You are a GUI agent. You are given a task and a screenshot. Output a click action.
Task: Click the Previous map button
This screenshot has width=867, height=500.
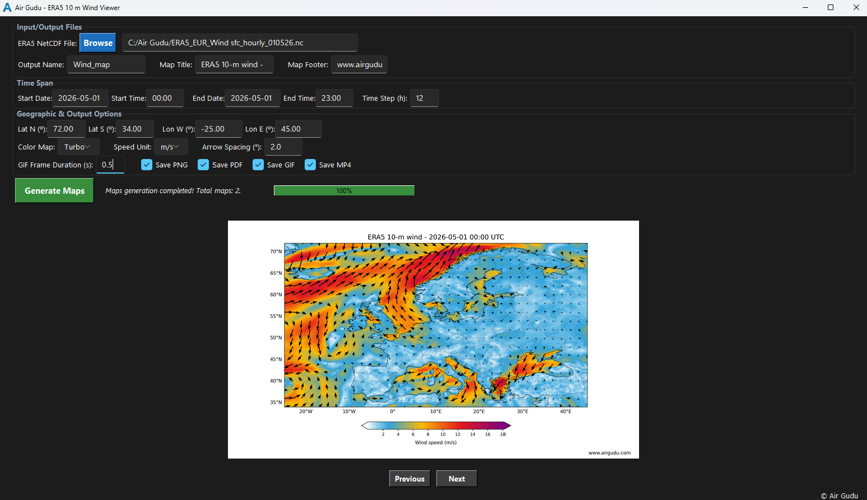click(409, 479)
